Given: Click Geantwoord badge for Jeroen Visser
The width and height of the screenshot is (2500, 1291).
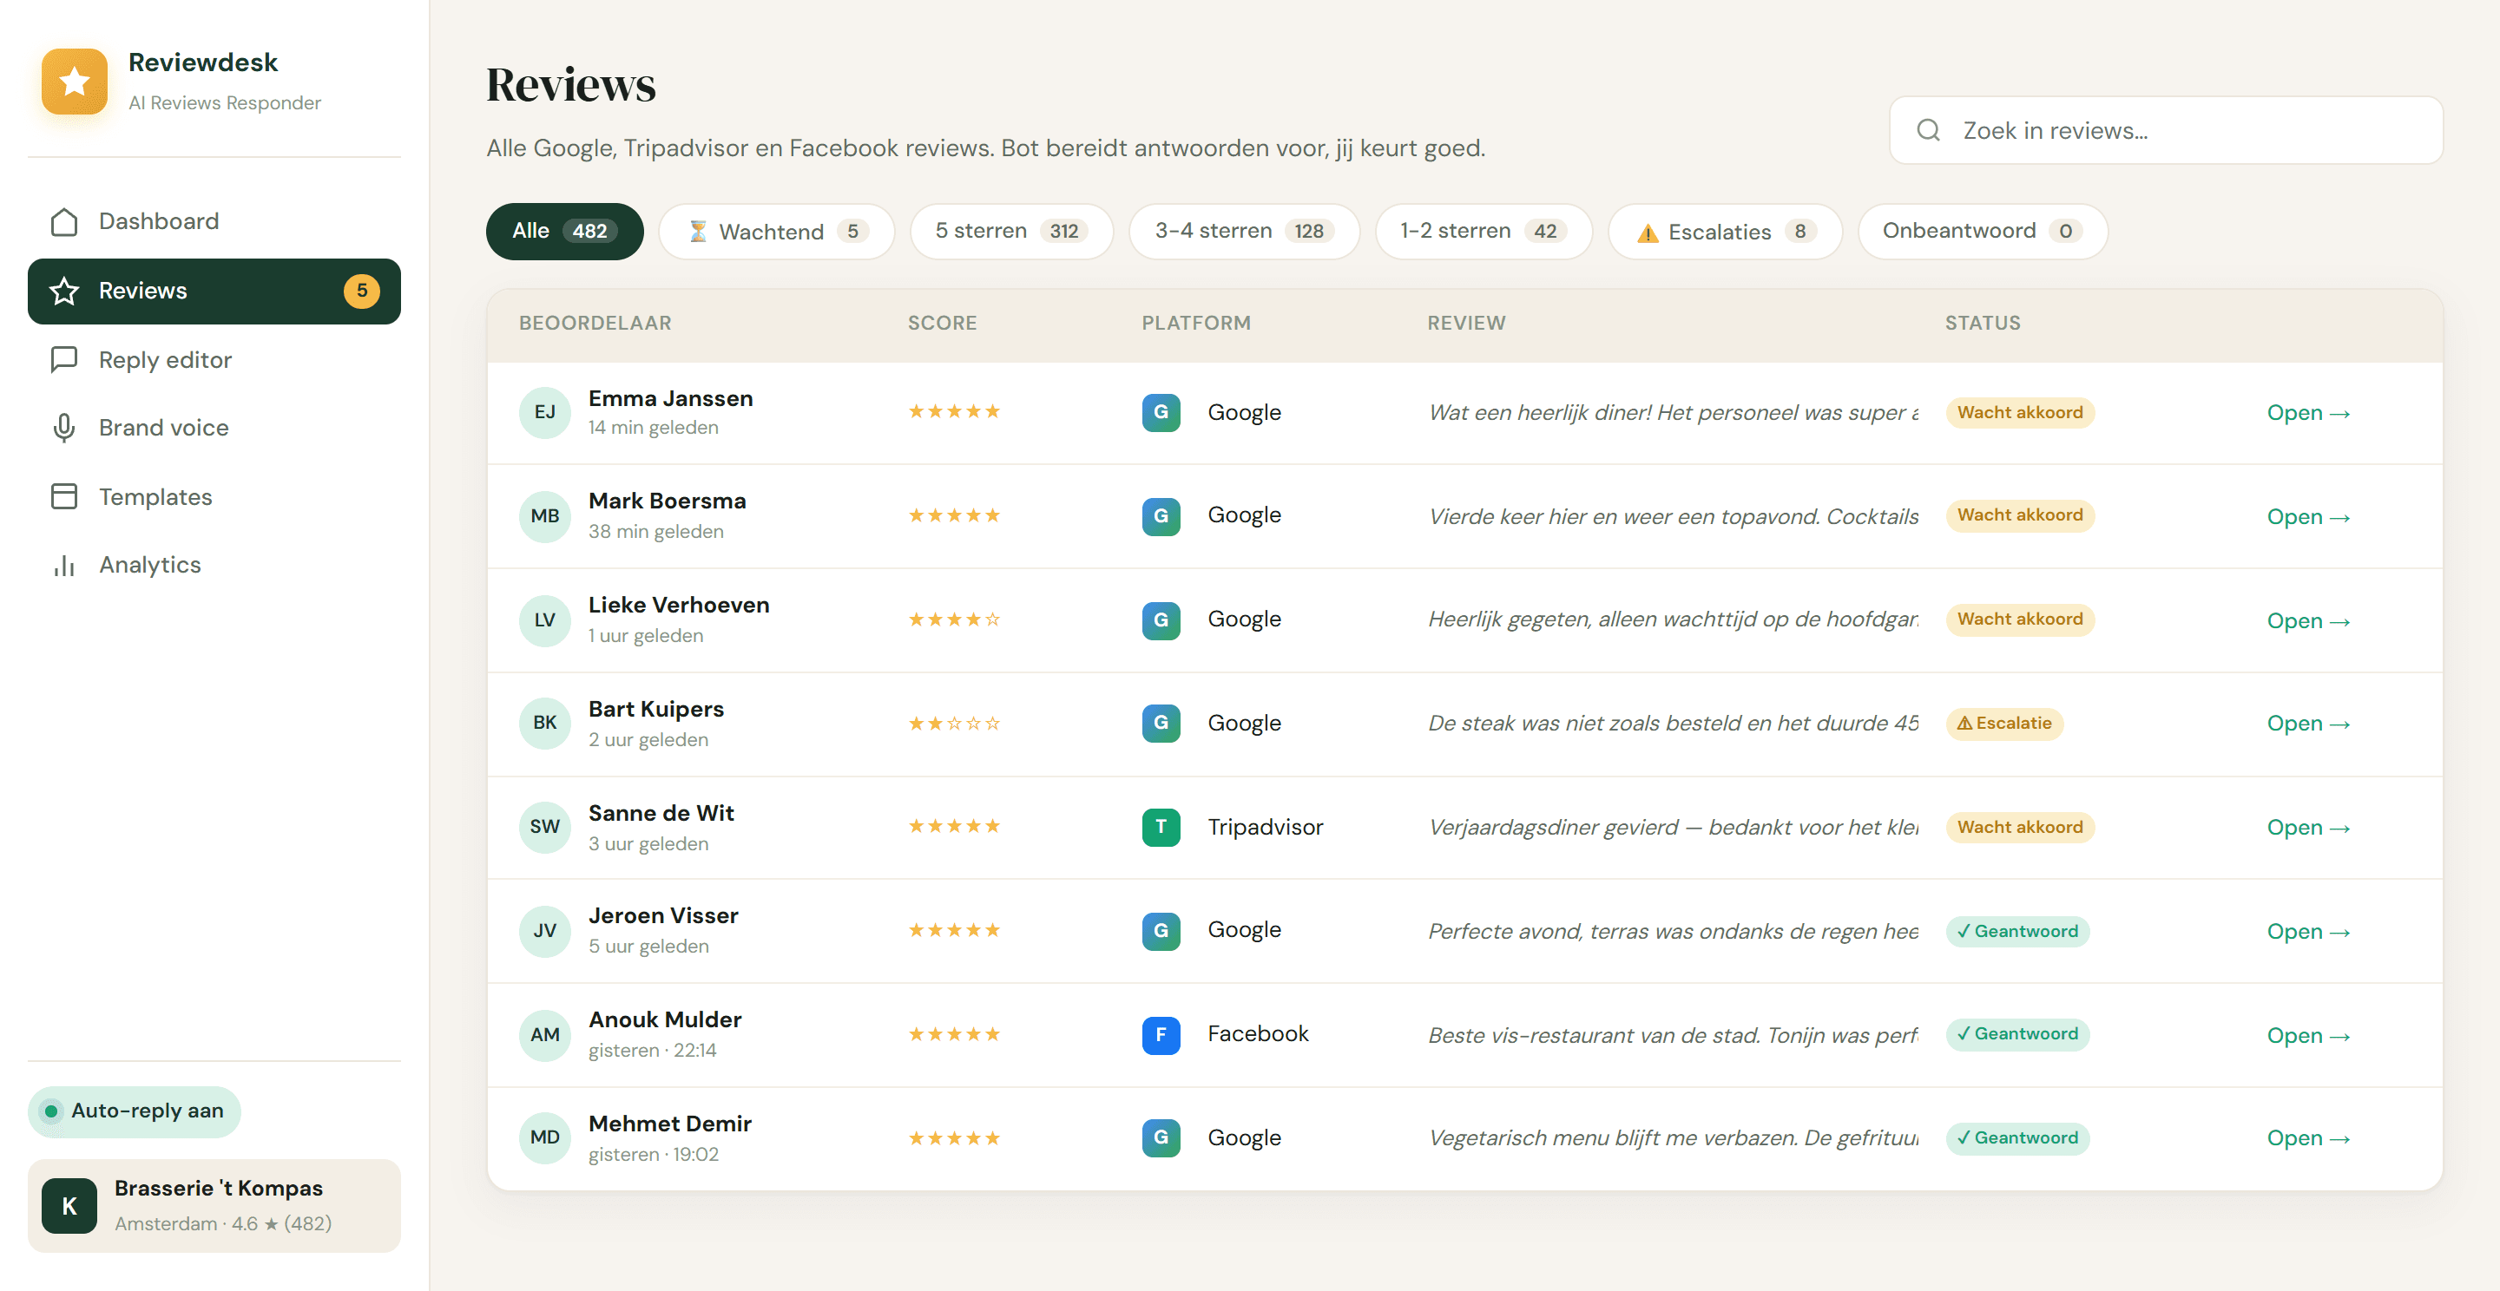Looking at the screenshot, I should (2017, 931).
